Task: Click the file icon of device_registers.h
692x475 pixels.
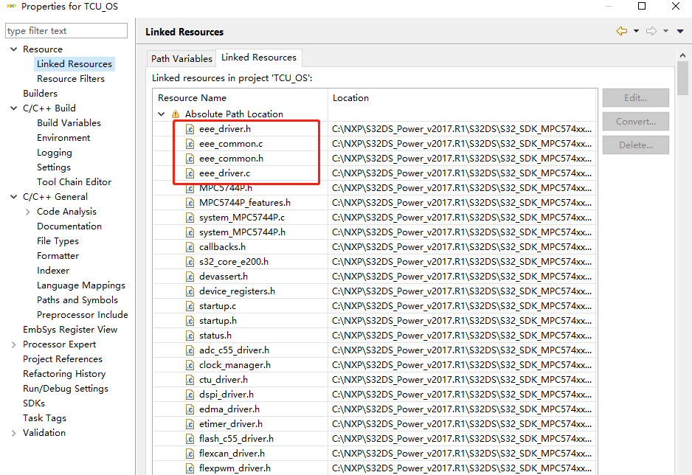Action: (x=190, y=291)
